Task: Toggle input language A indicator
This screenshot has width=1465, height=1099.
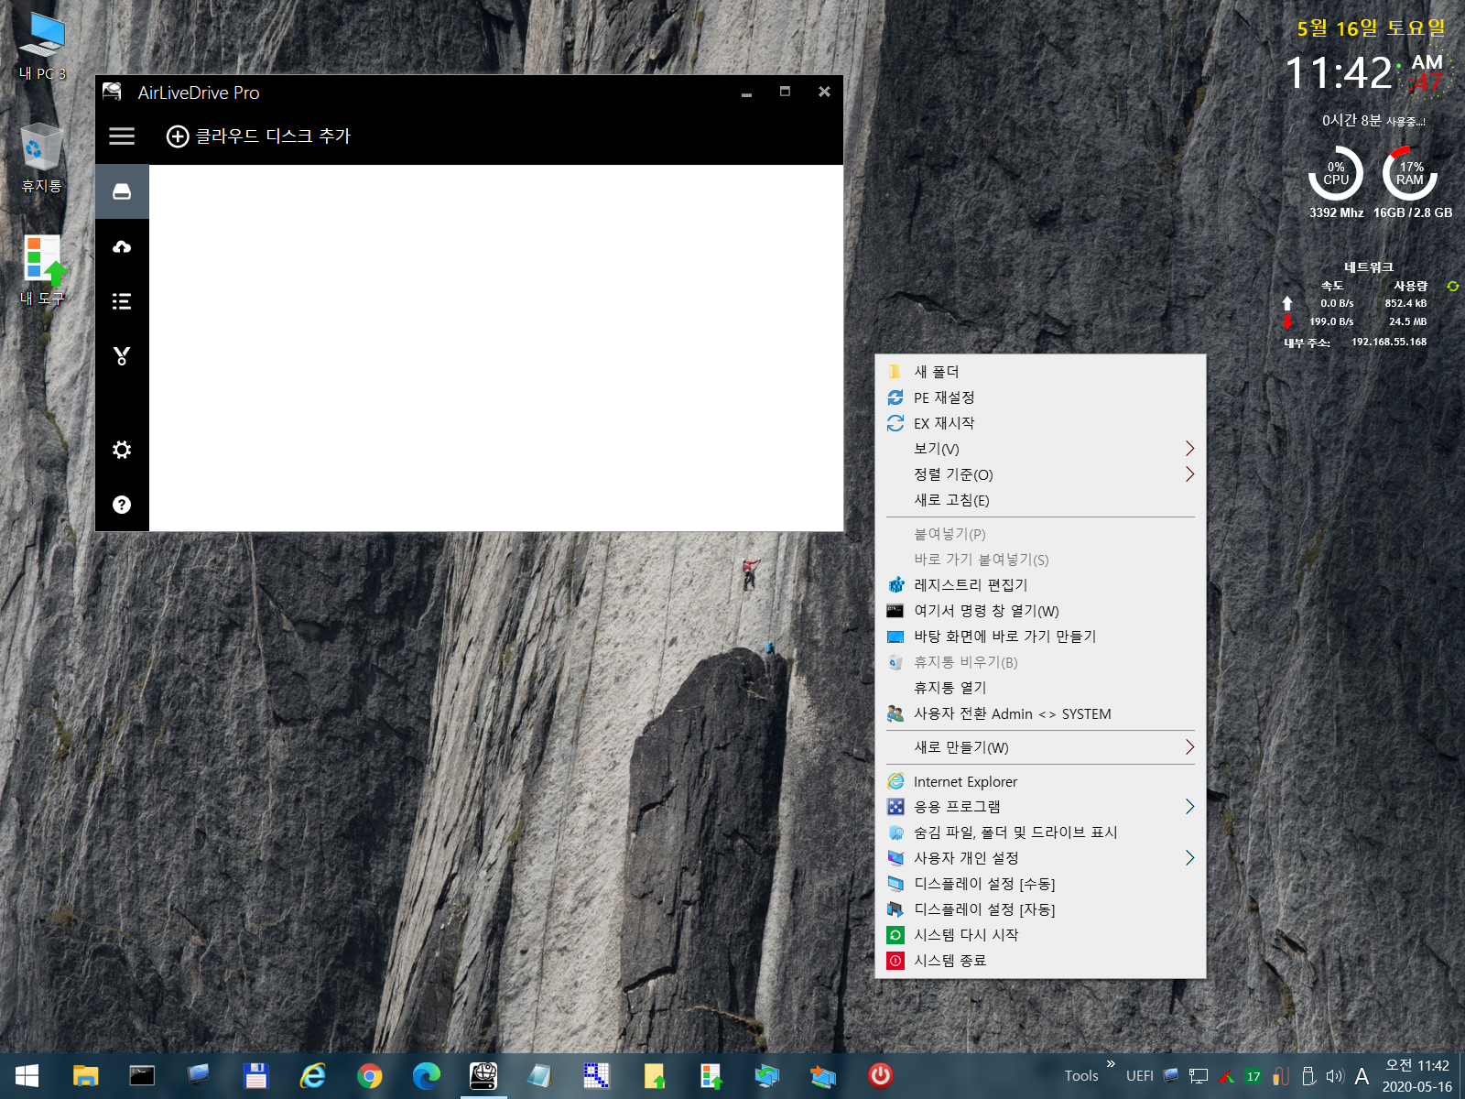Action: point(1362,1077)
